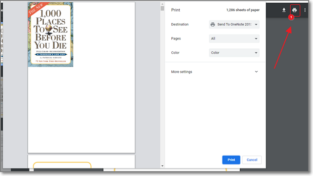Expand the More settings section
The width and height of the screenshot is (313, 176).
[x=215, y=72]
